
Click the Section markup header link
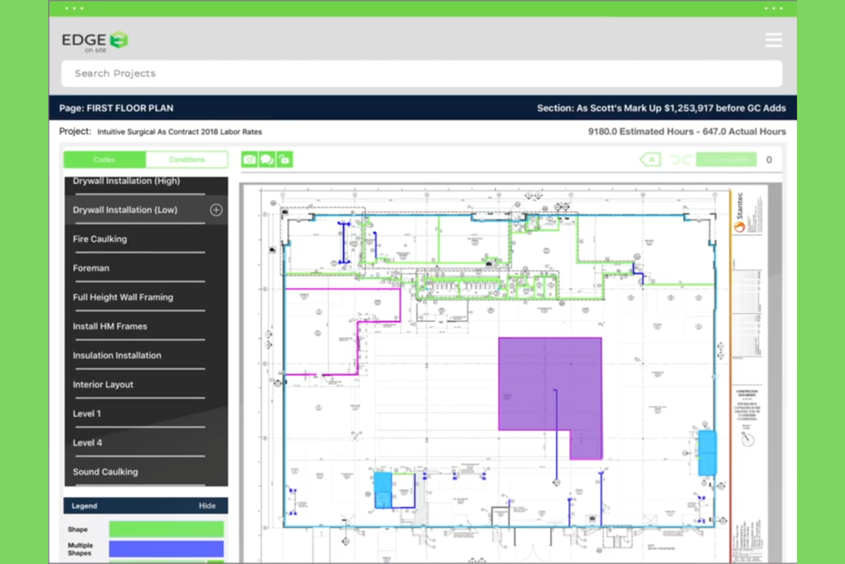pos(661,108)
